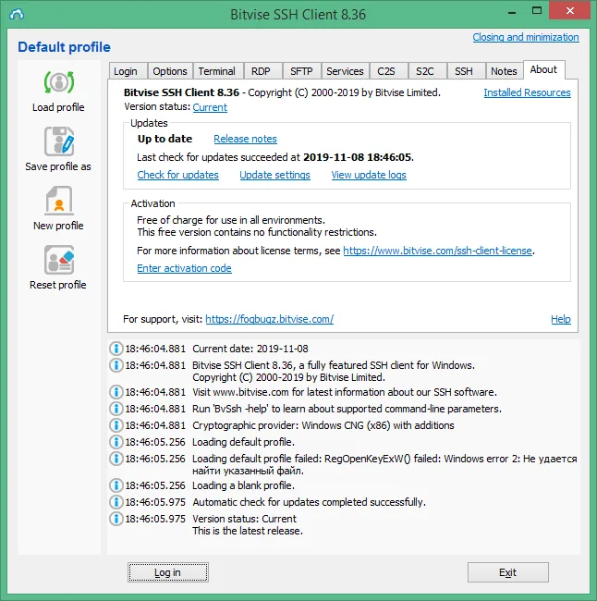Switch to the Login tab

tap(128, 71)
